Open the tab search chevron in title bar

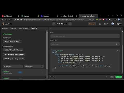[x=109, y=16]
